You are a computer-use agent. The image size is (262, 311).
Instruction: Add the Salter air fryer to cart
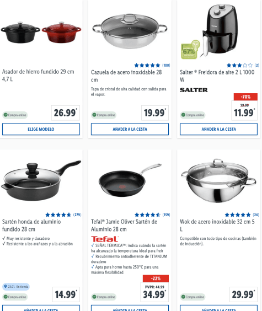coord(218,129)
